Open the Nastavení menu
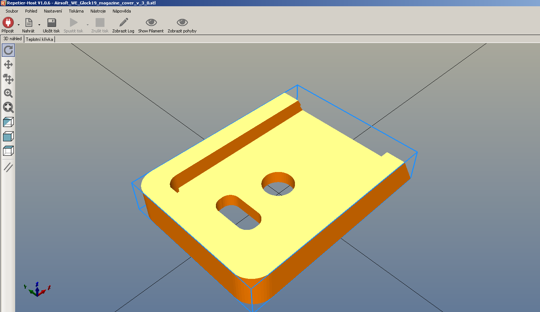 [53, 11]
